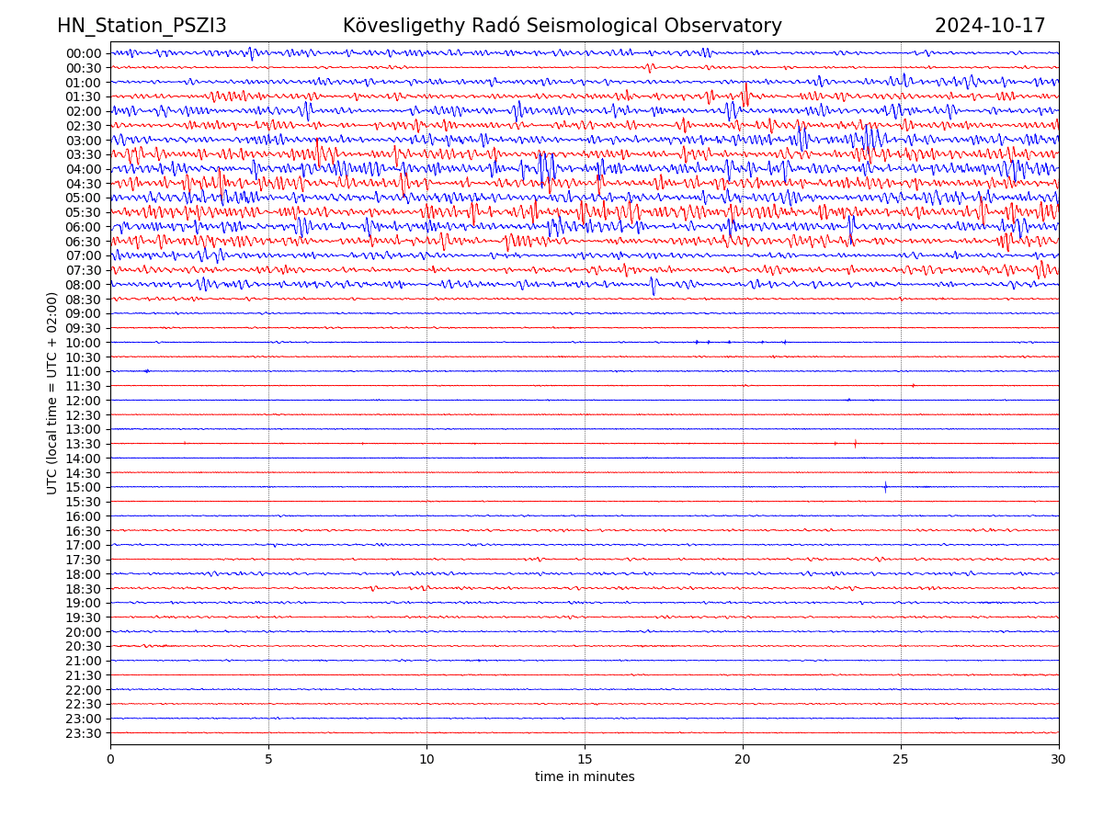Image resolution: width=1103 pixels, height=827 pixels.
Task: Click the red spike on the 13:30 trace
Action: 855,444
